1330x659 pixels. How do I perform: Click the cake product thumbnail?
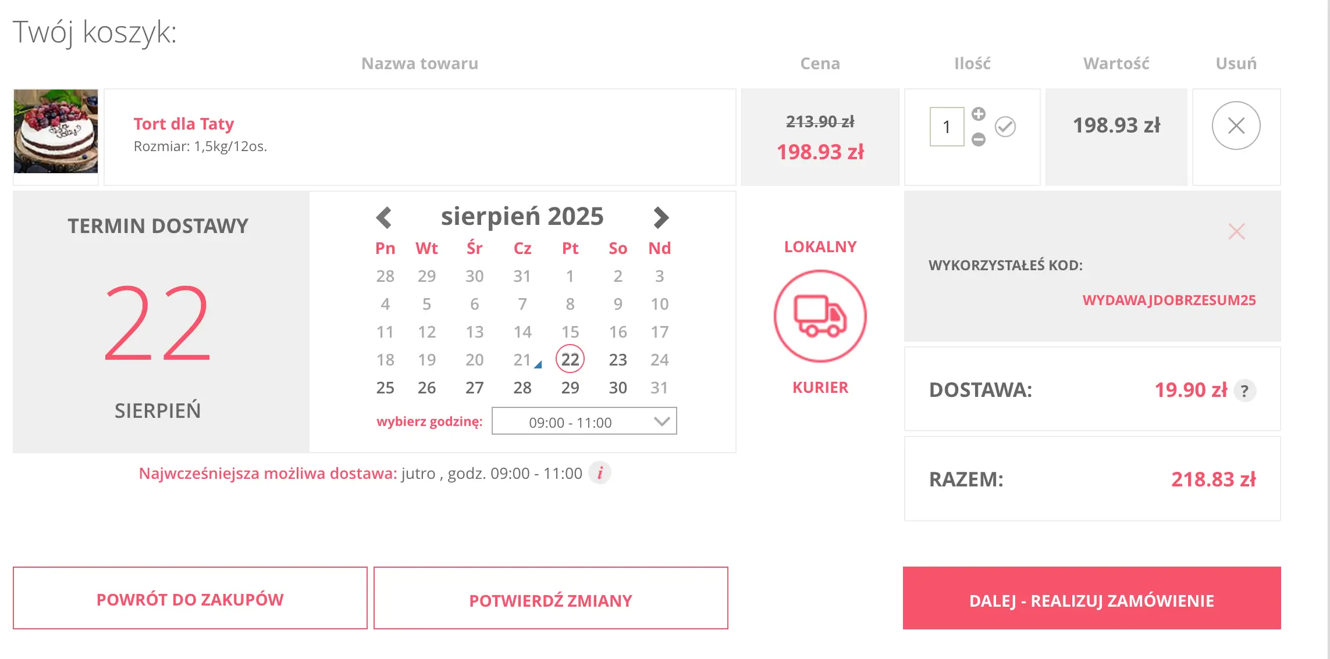tap(56, 131)
